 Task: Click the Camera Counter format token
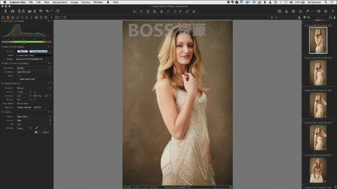(x=39, y=51)
